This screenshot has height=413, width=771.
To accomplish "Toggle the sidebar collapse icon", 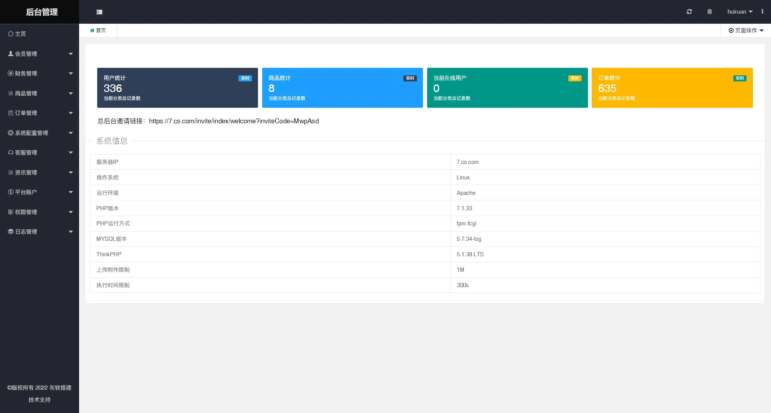I will tap(99, 12).
